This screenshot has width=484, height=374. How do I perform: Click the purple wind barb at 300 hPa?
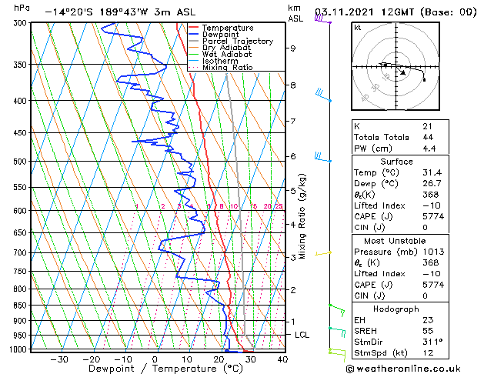[x=322, y=20]
